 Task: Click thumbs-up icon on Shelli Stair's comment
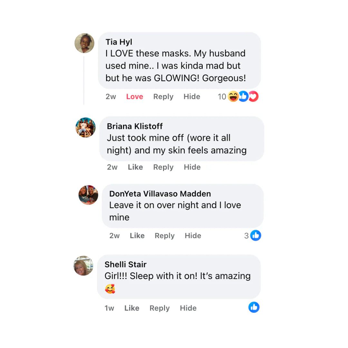(254, 307)
